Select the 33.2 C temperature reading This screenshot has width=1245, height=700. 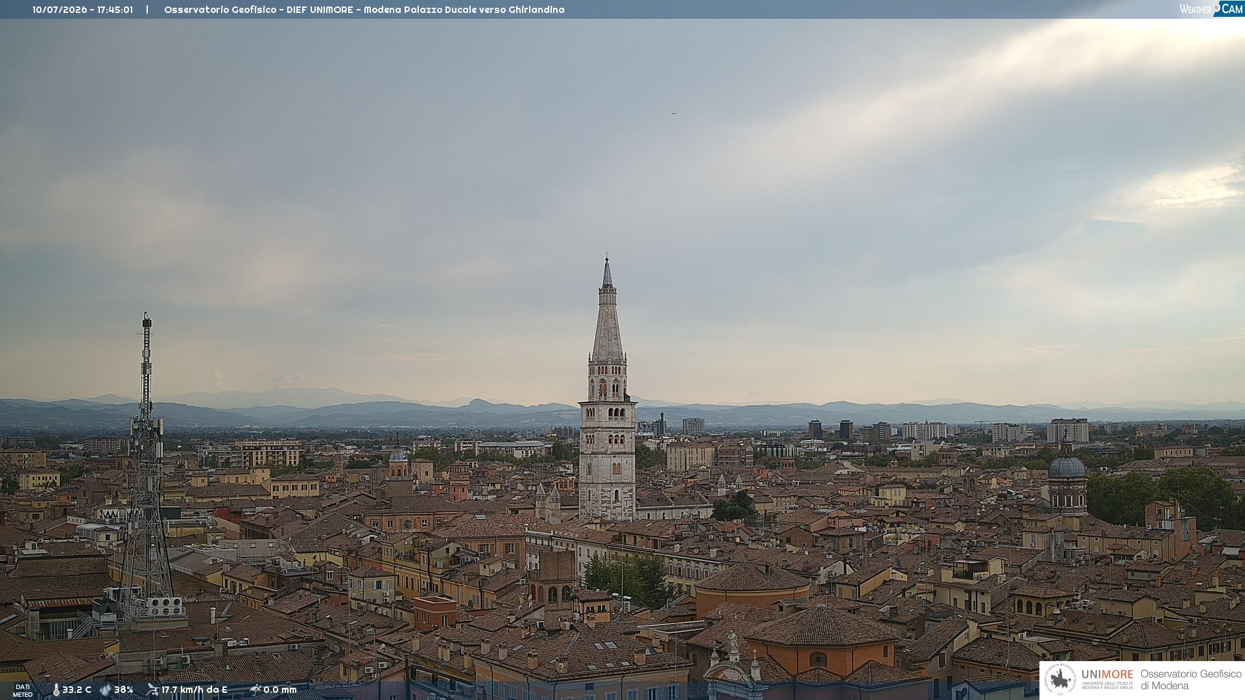tap(77, 690)
